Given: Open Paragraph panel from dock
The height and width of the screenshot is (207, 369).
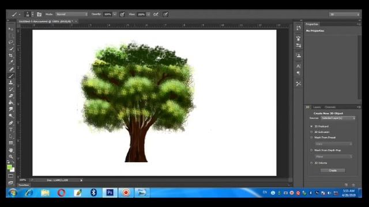Looking at the screenshot, I should click(x=299, y=73).
